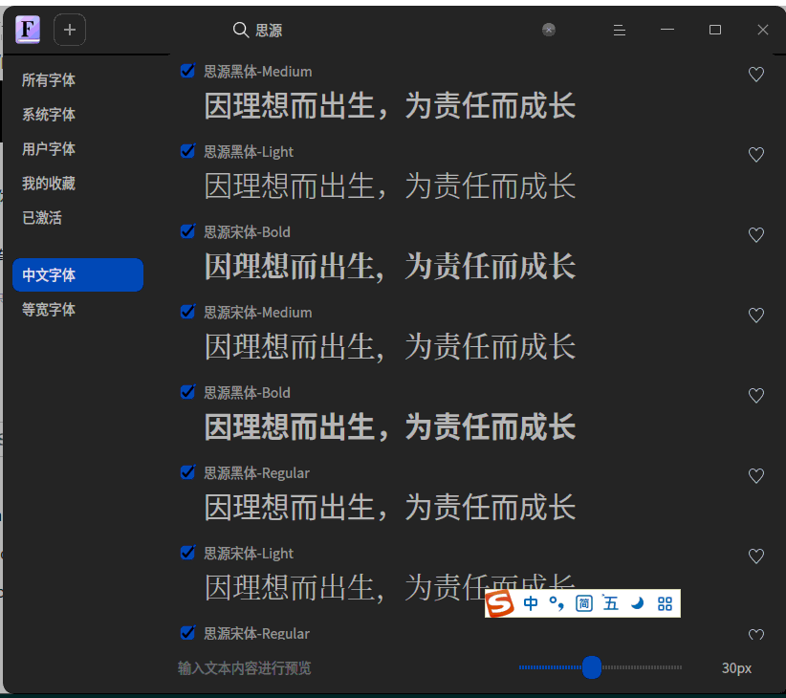Viewport: 786px width, 698px height.
Task: Select the 中文字体 category
Action: pos(77,274)
